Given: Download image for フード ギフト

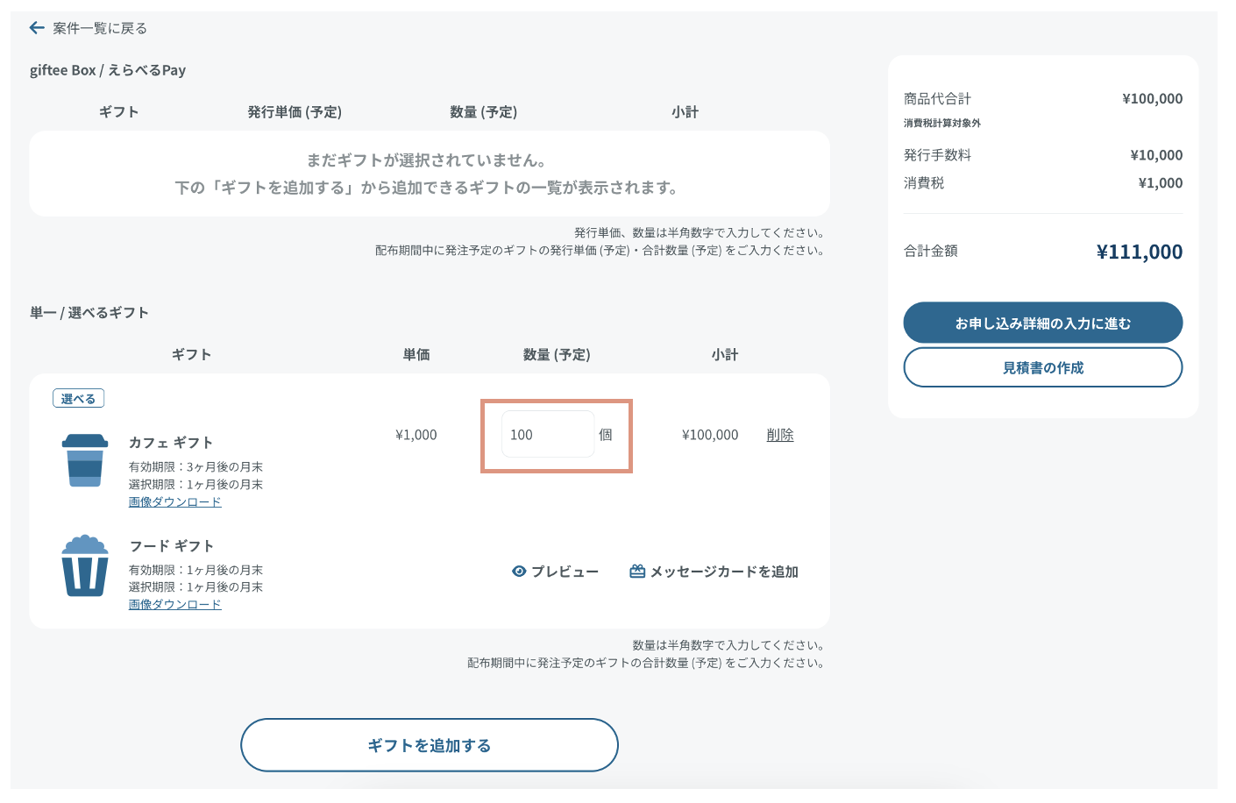Looking at the screenshot, I should (174, 605).
